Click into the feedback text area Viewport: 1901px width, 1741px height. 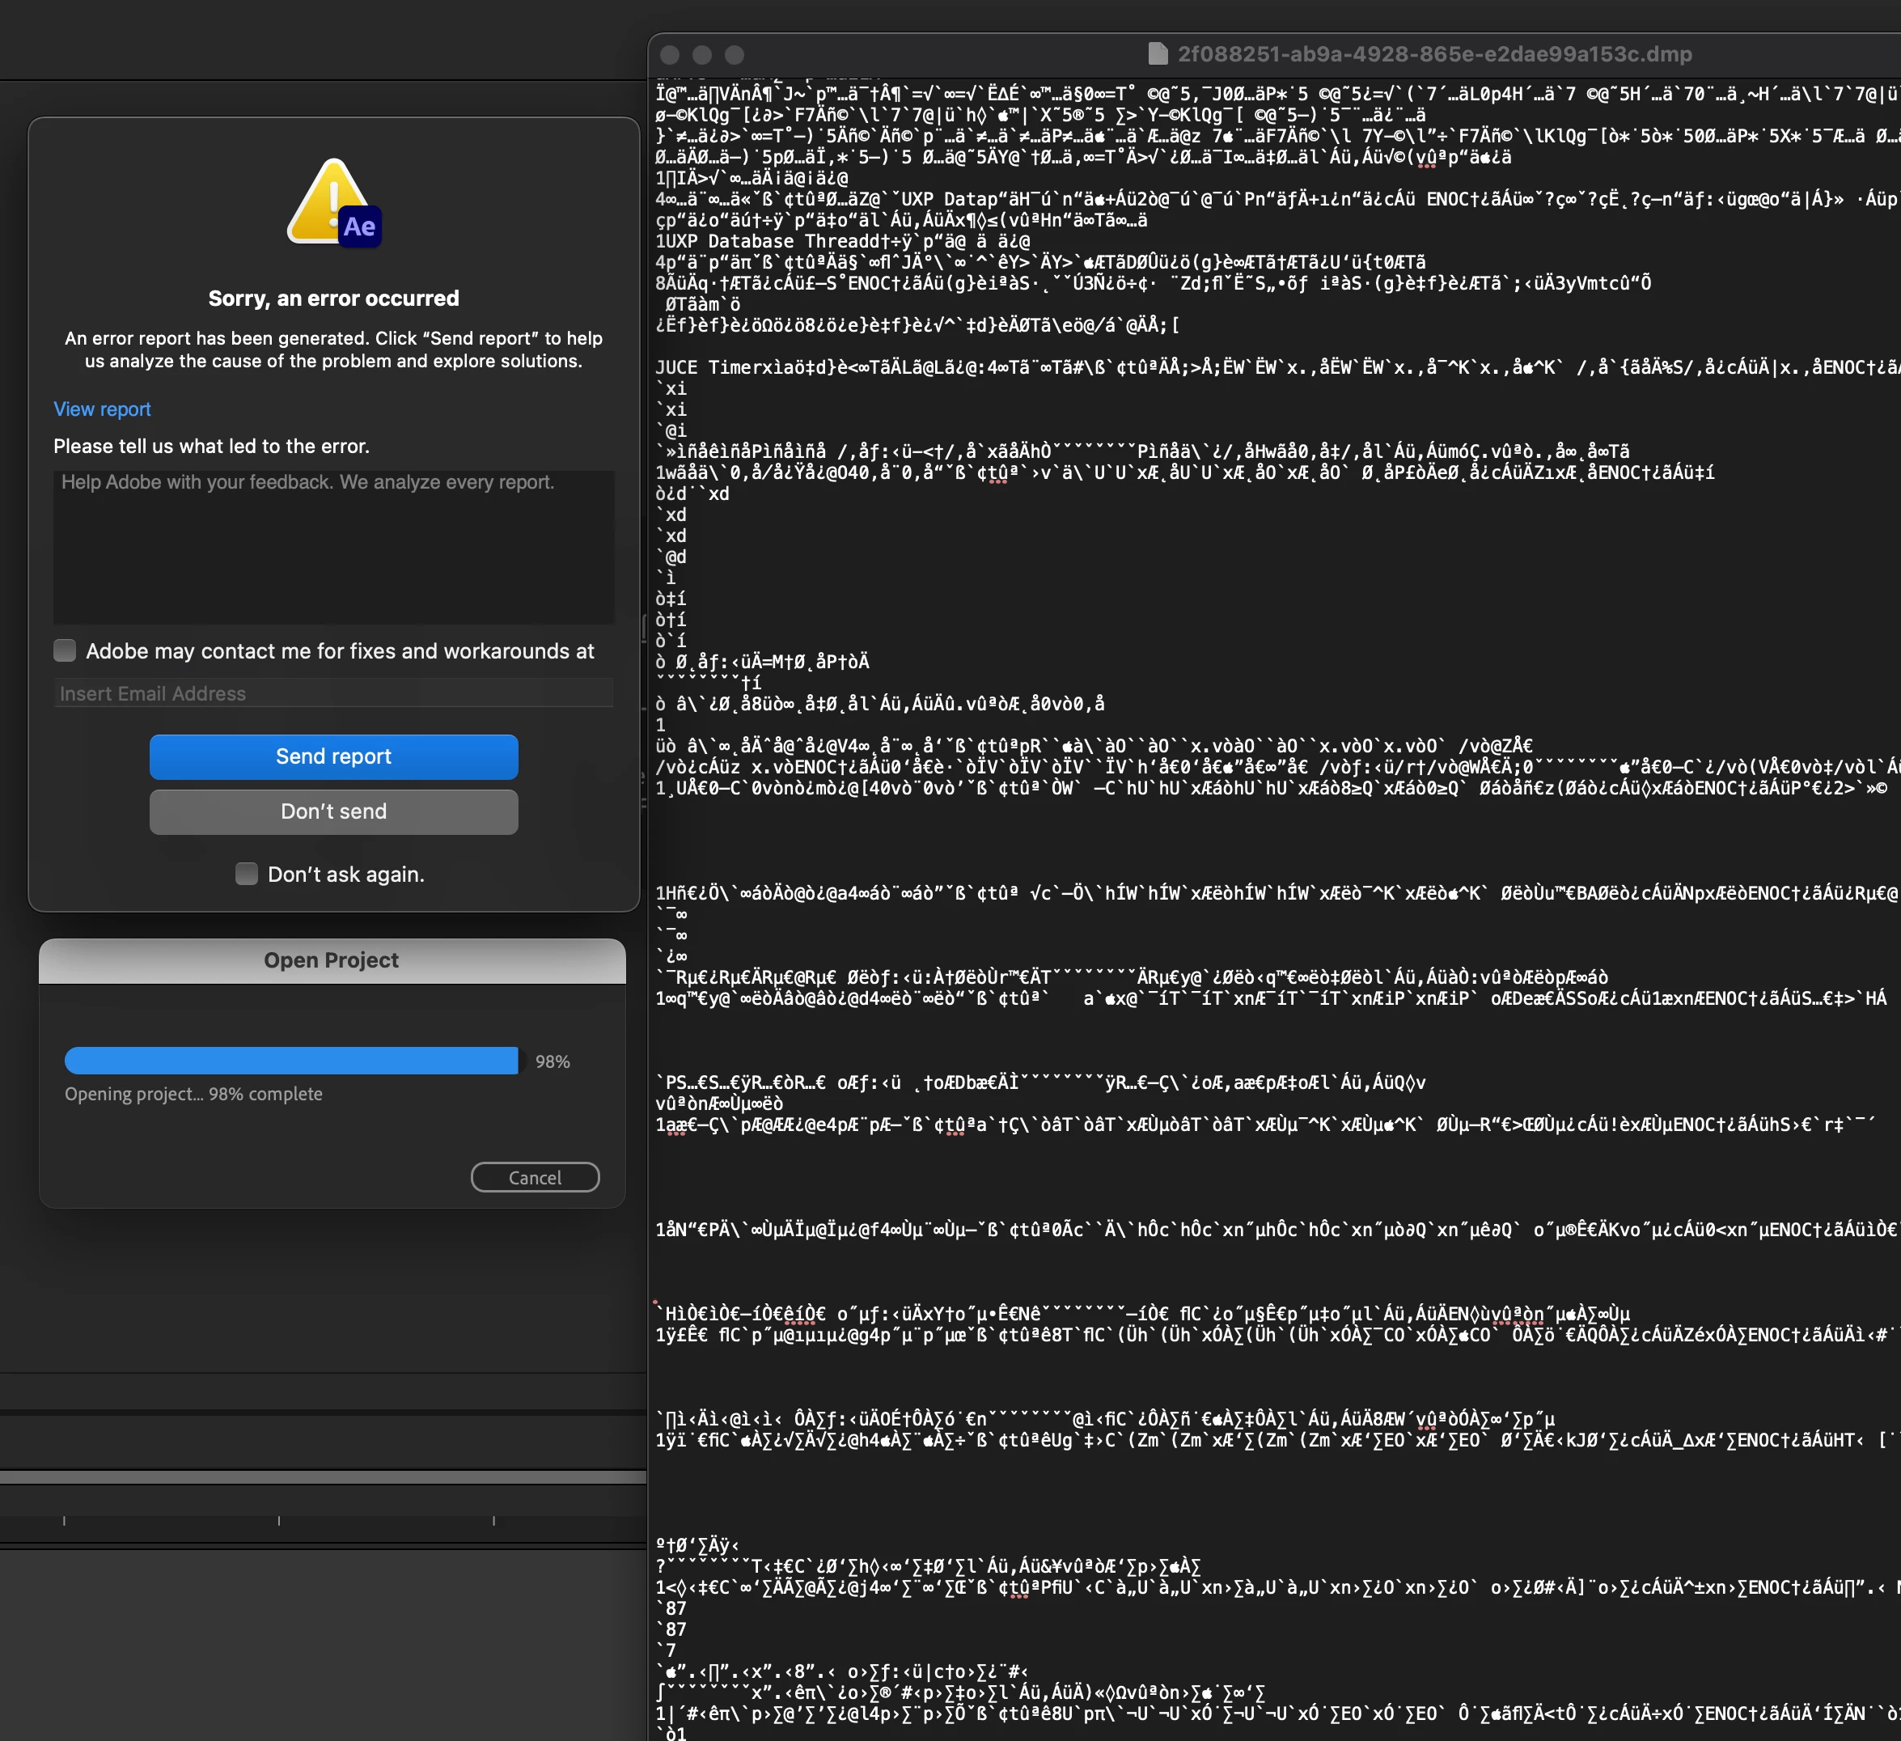coord(334,547)
